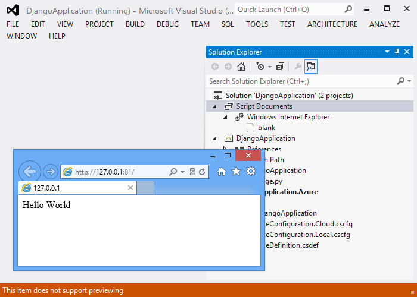
Task: Click the IE address bar search magnifier
Action: (x=173, y=172)
